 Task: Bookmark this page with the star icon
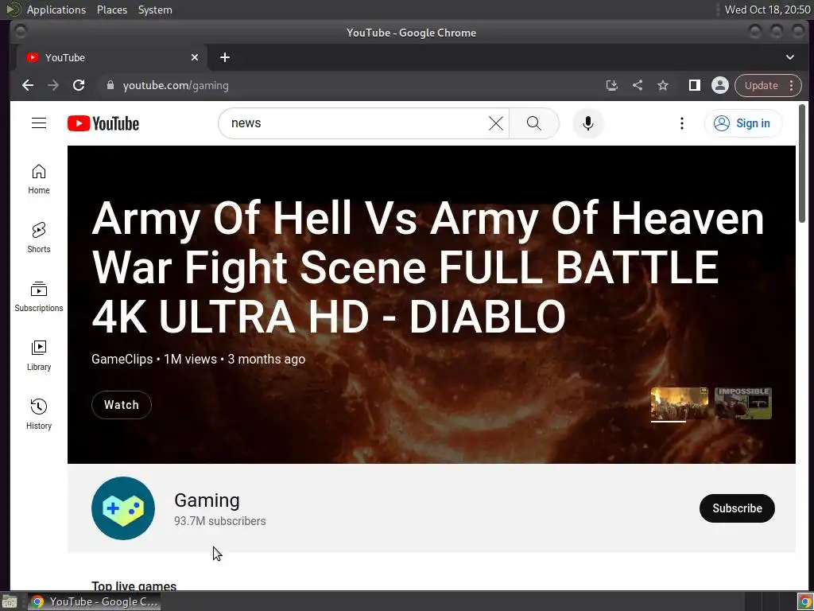point(663,85)
